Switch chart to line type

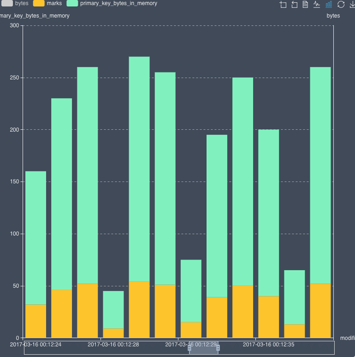317,5
